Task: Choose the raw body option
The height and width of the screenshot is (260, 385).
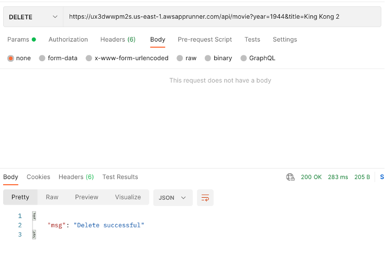Action: coord(180,59)
